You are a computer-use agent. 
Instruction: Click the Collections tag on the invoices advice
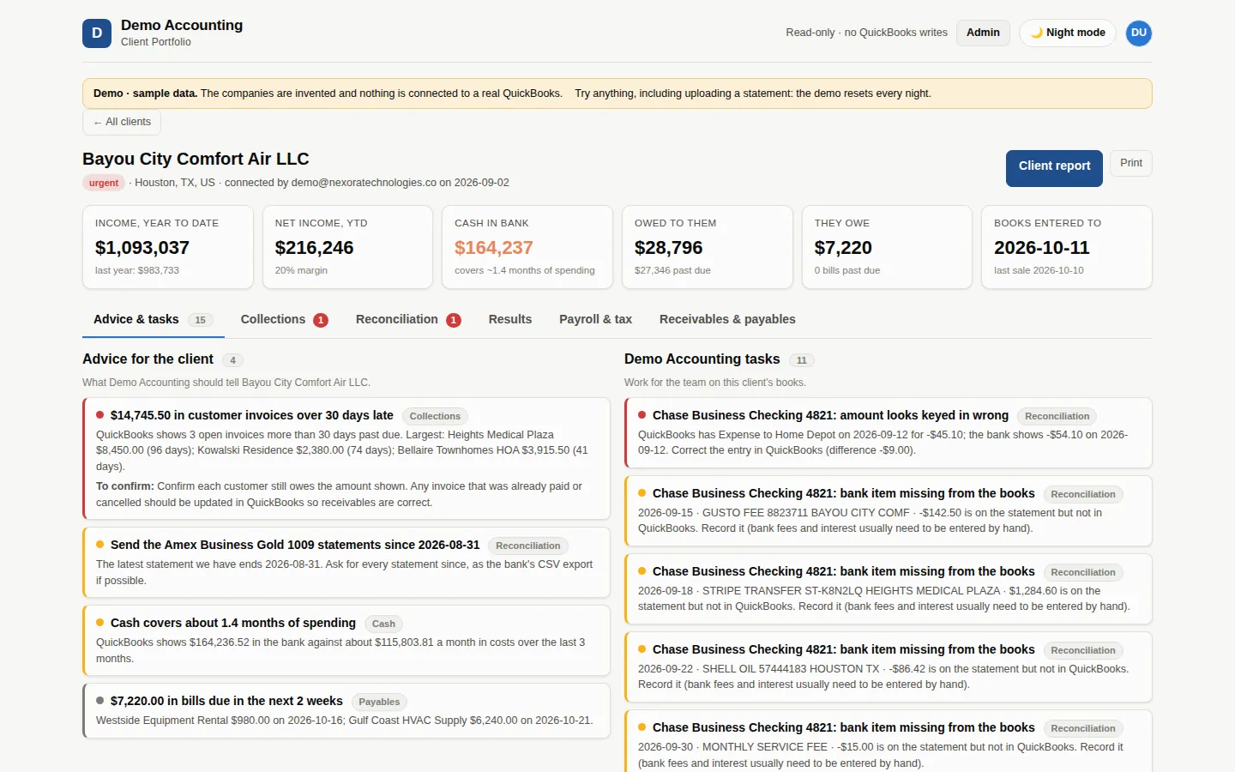click(435, 416)
